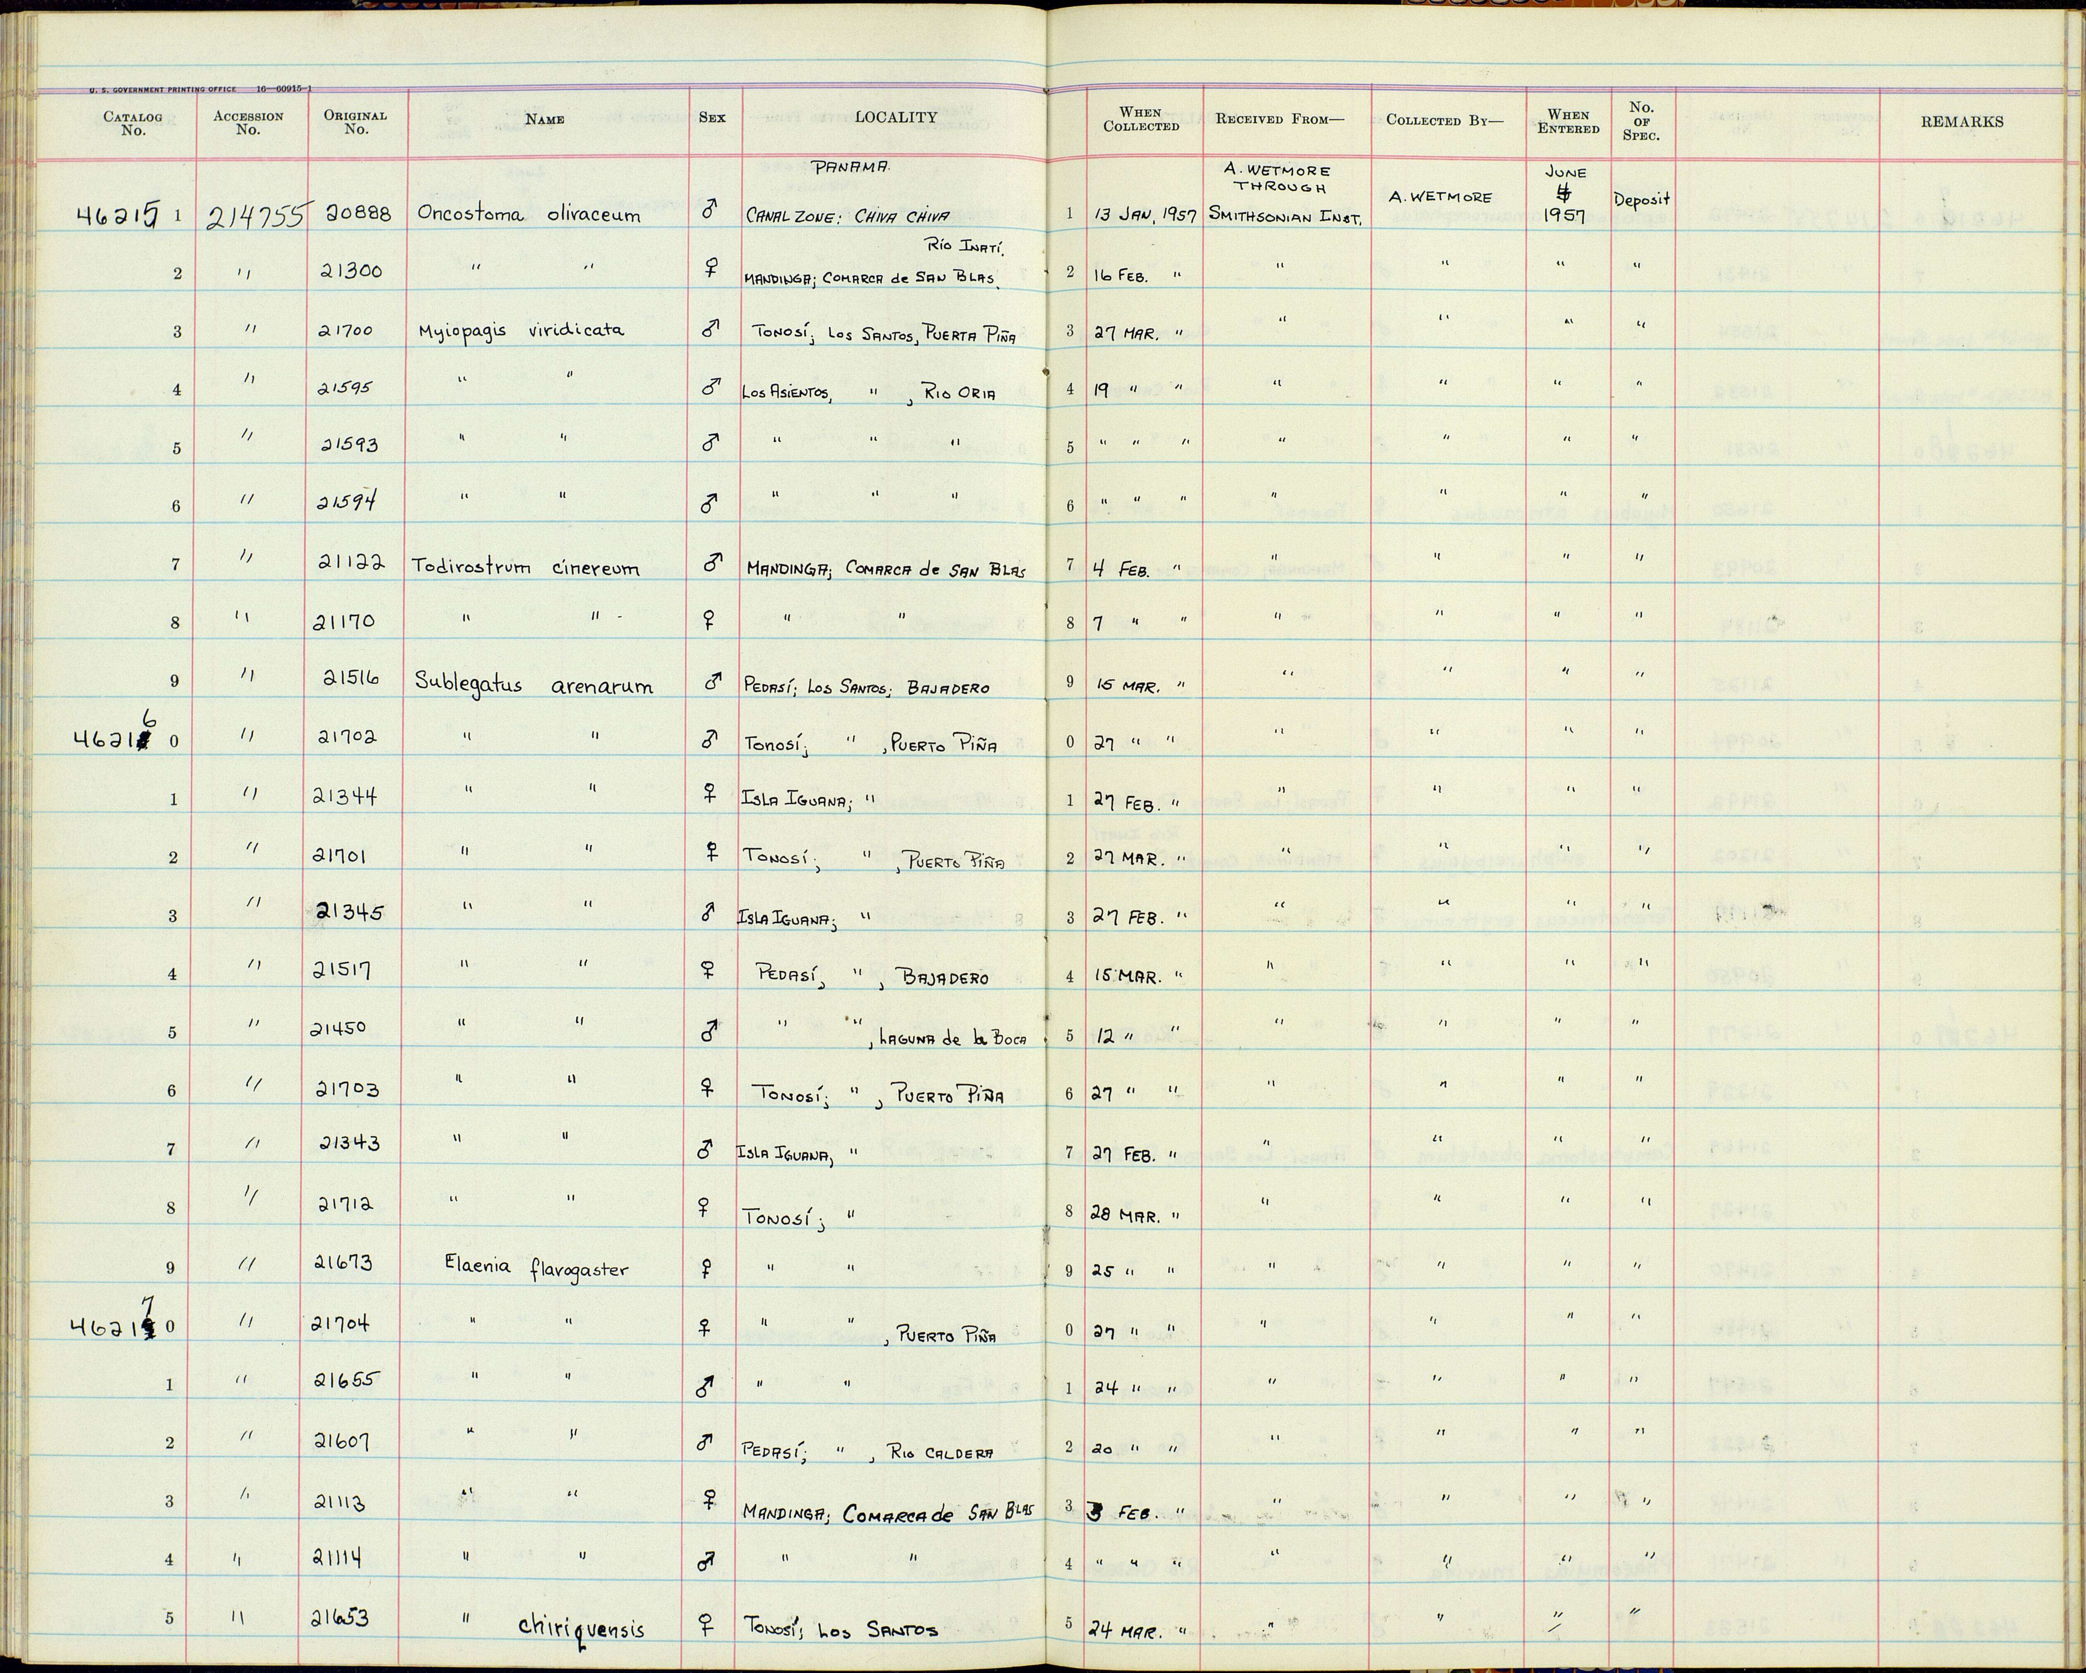Click the 'Received From—' column header

tap(1280, 119)
